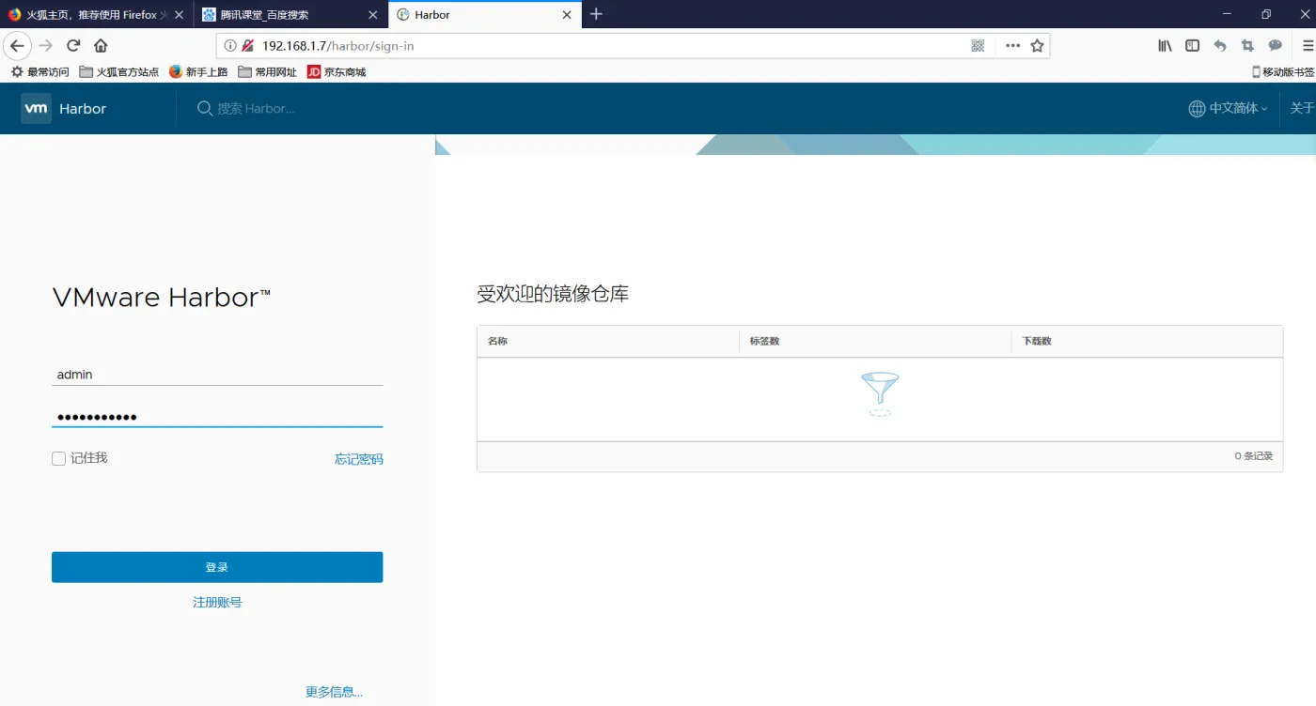
Task: Open the Firefox hamburger menu
Action: [x=1307, y=45]
